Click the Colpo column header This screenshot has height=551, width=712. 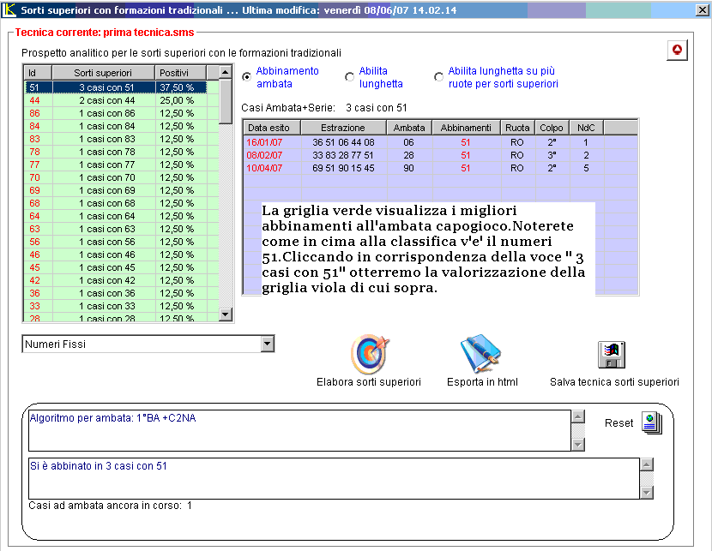552,128
